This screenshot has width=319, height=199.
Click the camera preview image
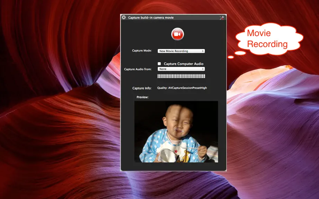(176, 132)
